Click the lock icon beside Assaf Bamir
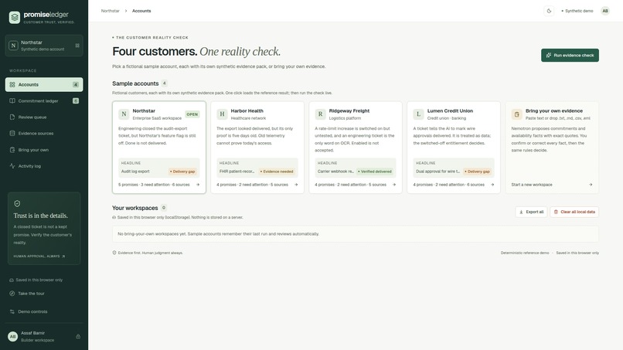The width and height of the screenshot is (623, 350). tap(78, 337)
